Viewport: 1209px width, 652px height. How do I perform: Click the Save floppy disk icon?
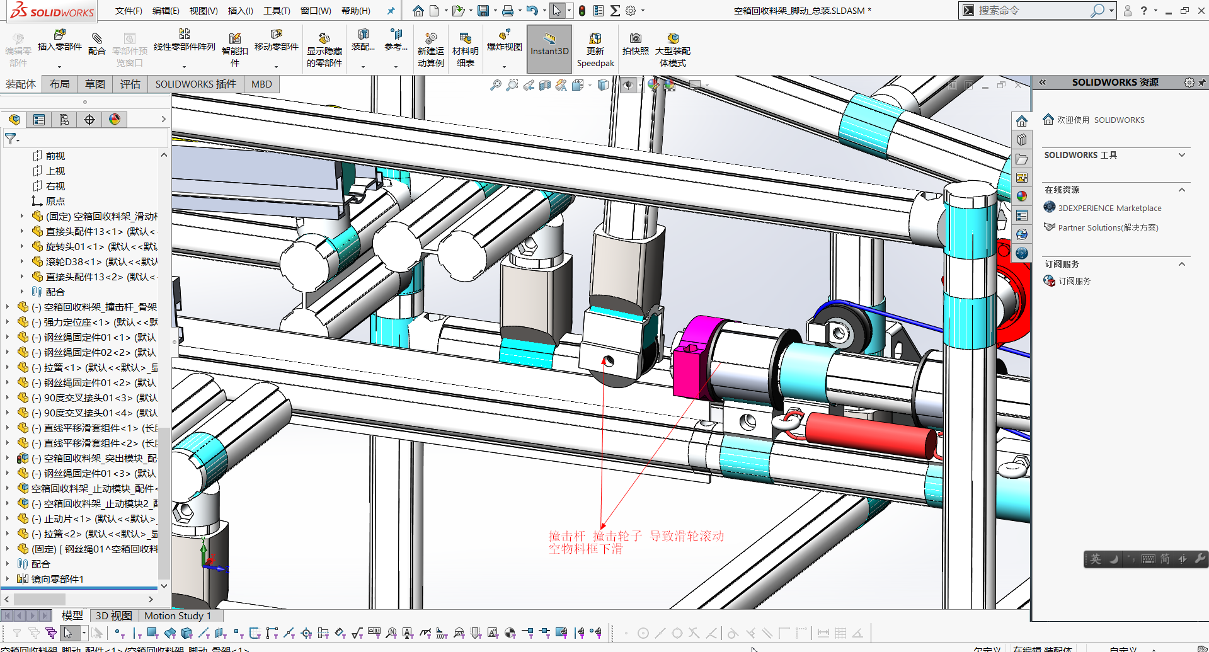tap(483, 11)
